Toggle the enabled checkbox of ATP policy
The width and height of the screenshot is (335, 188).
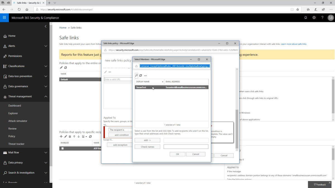63,148
